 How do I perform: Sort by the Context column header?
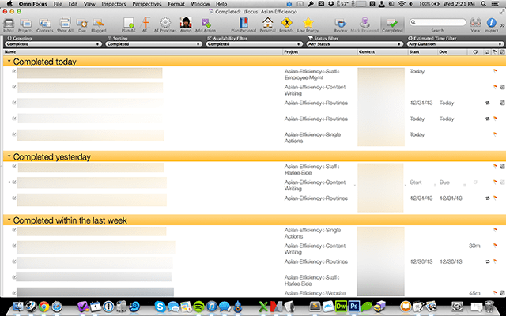tap(383, 51)
